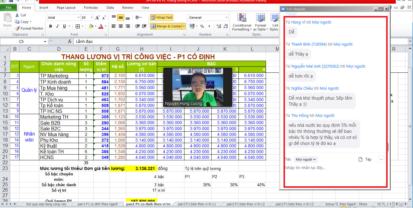
Task: Click the increase font size icon
Action: pos(97,18)
